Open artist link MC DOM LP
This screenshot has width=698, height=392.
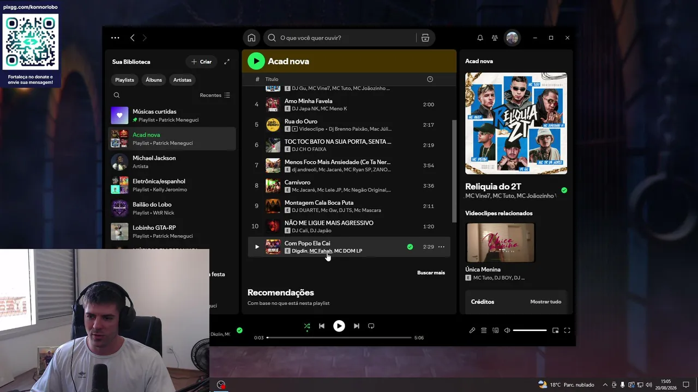[x=348, y=251]
